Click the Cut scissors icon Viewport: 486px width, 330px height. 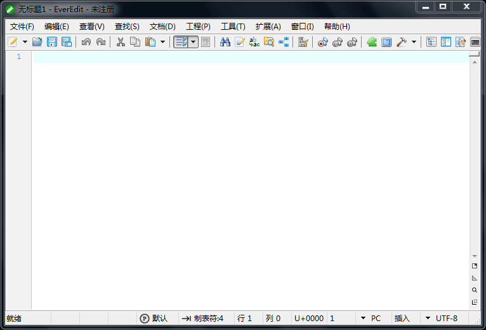point(121,42)
